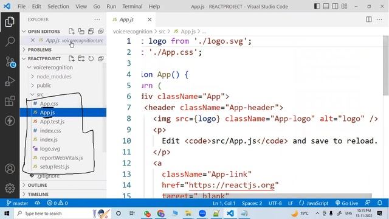Image resolution: width=389 pixels, height=219 pixels.
Task: Open logo.svg in explorer
Action: click(50, 148)
